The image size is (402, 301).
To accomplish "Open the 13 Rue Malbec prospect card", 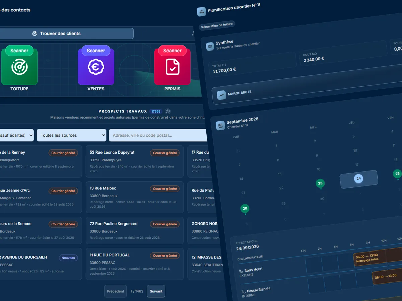I will (x=135, y=197).
